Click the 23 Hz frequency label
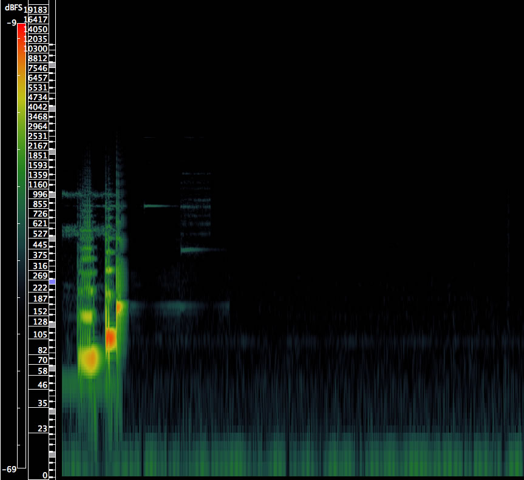Viewport: 524px width, 480px height. pyautogui.click(x=42, y=429)
